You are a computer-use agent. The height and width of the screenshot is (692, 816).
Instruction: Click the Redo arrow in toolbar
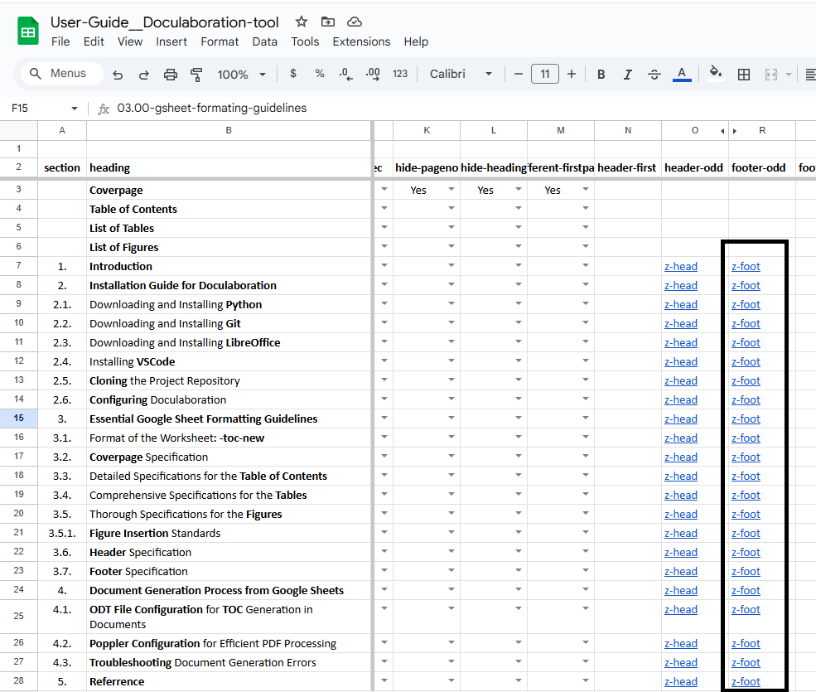pos(143,75)
